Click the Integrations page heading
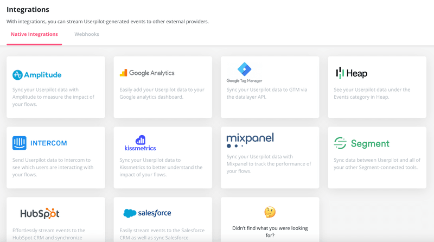 point(28,9)
